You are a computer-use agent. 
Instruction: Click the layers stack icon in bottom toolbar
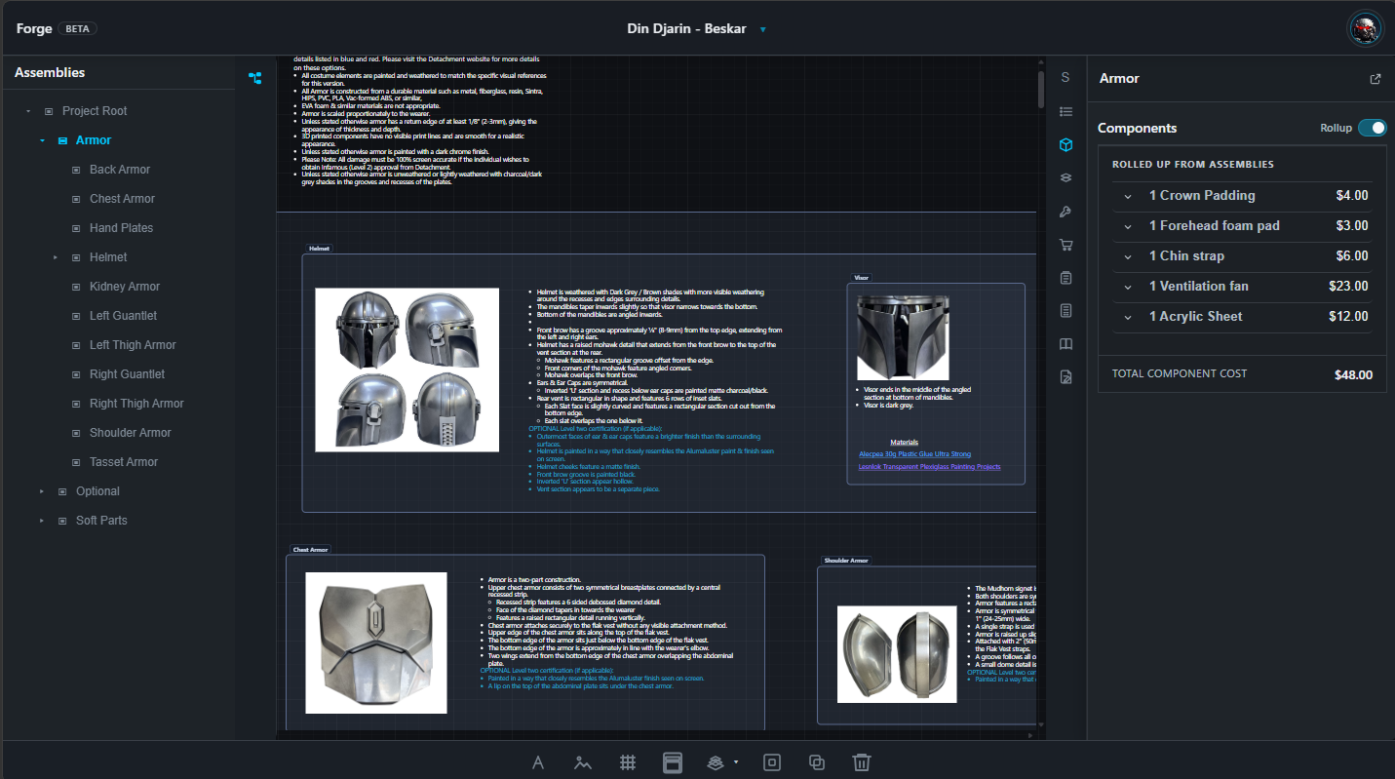click(716, 762)
